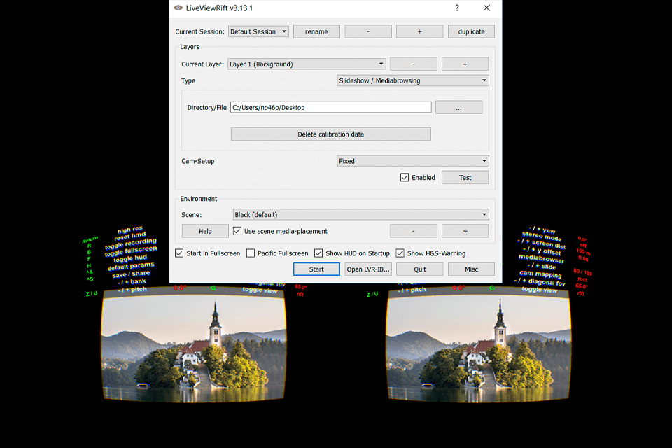The width and height of the screenshot is (672, 448).
Task: Open the Type dropdown showing Slideshow / Mediabrowsing
Action: [x=412, y=80]
